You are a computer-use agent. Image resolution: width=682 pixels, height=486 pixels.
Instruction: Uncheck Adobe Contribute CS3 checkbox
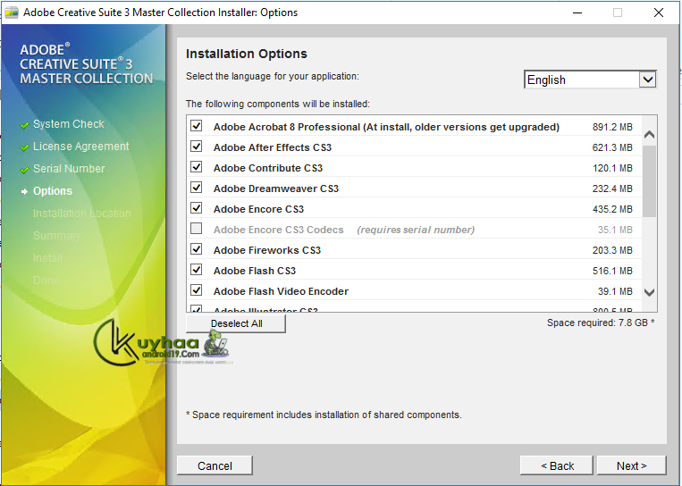pos(196,167)
